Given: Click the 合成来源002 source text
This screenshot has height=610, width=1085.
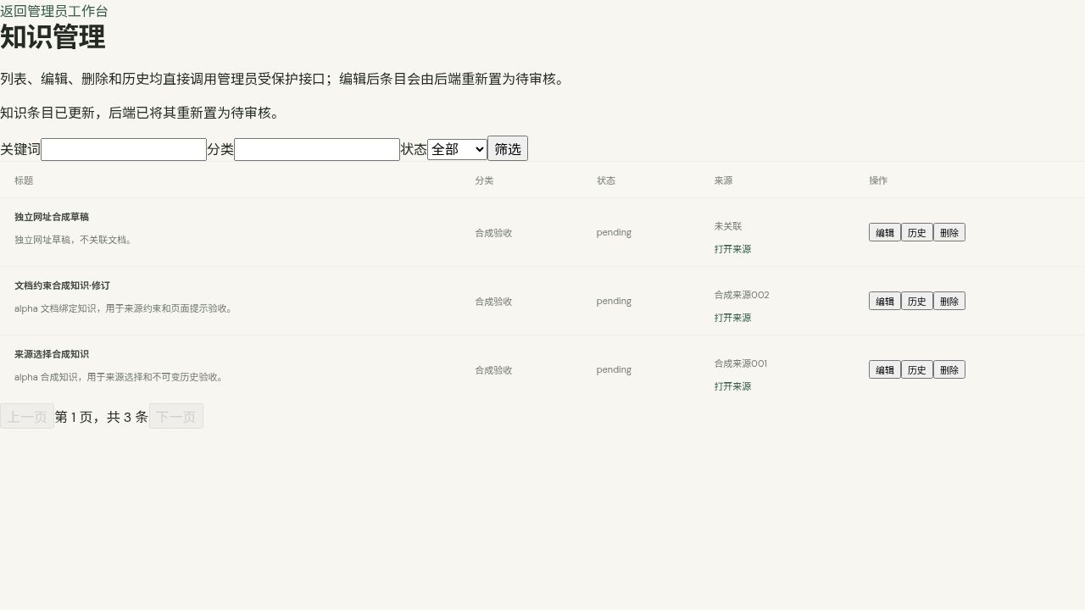Looking at the screenshot, I should coord(742,295).
